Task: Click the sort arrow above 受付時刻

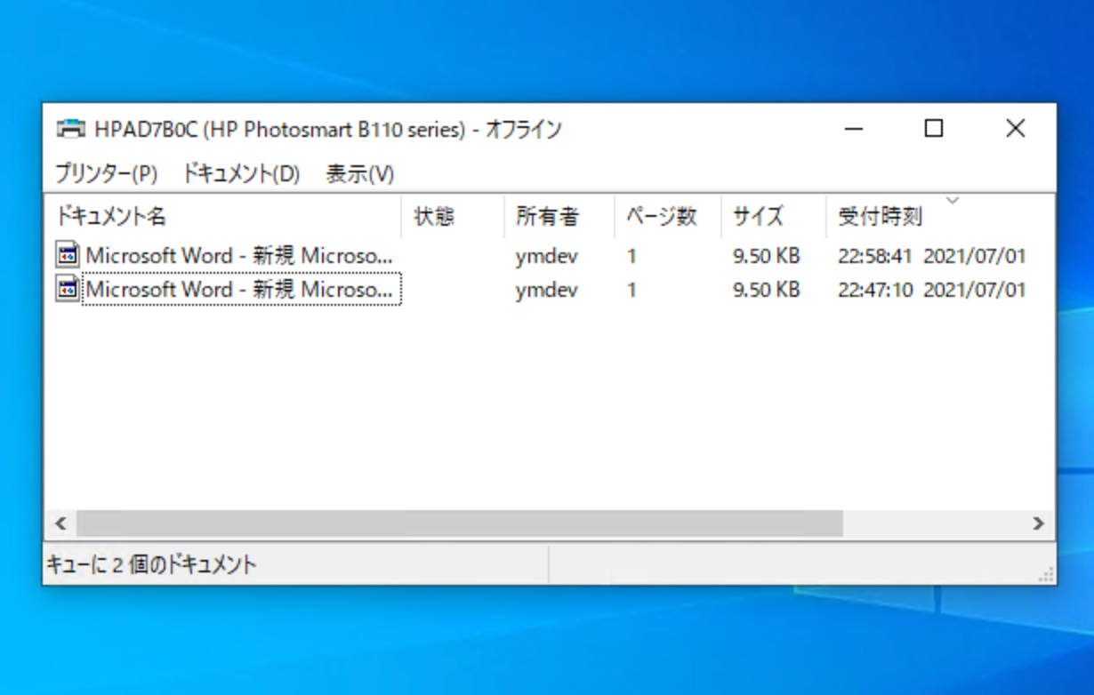Action: click(952, 200)
